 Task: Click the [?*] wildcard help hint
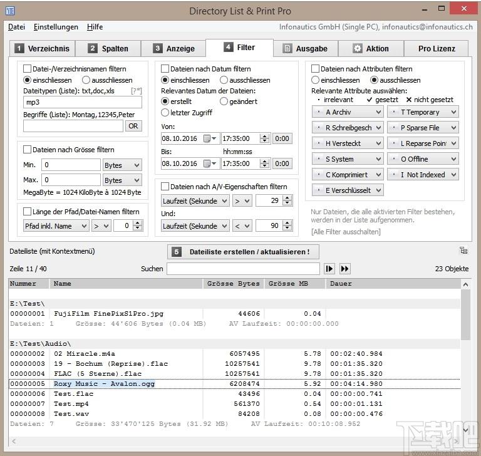pos(136,91)
